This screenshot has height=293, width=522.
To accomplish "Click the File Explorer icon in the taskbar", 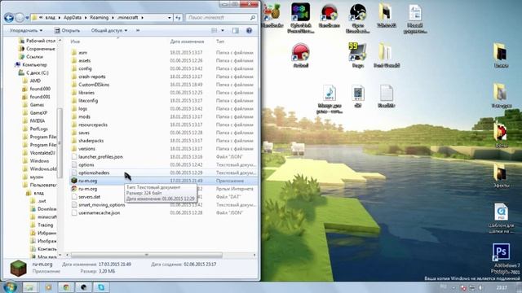I will point(30,287).
